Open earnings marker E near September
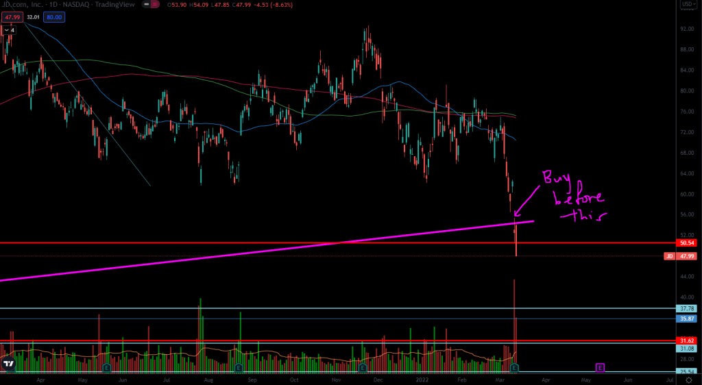Viewport: 702px width, 385px height. click(238, 368)
